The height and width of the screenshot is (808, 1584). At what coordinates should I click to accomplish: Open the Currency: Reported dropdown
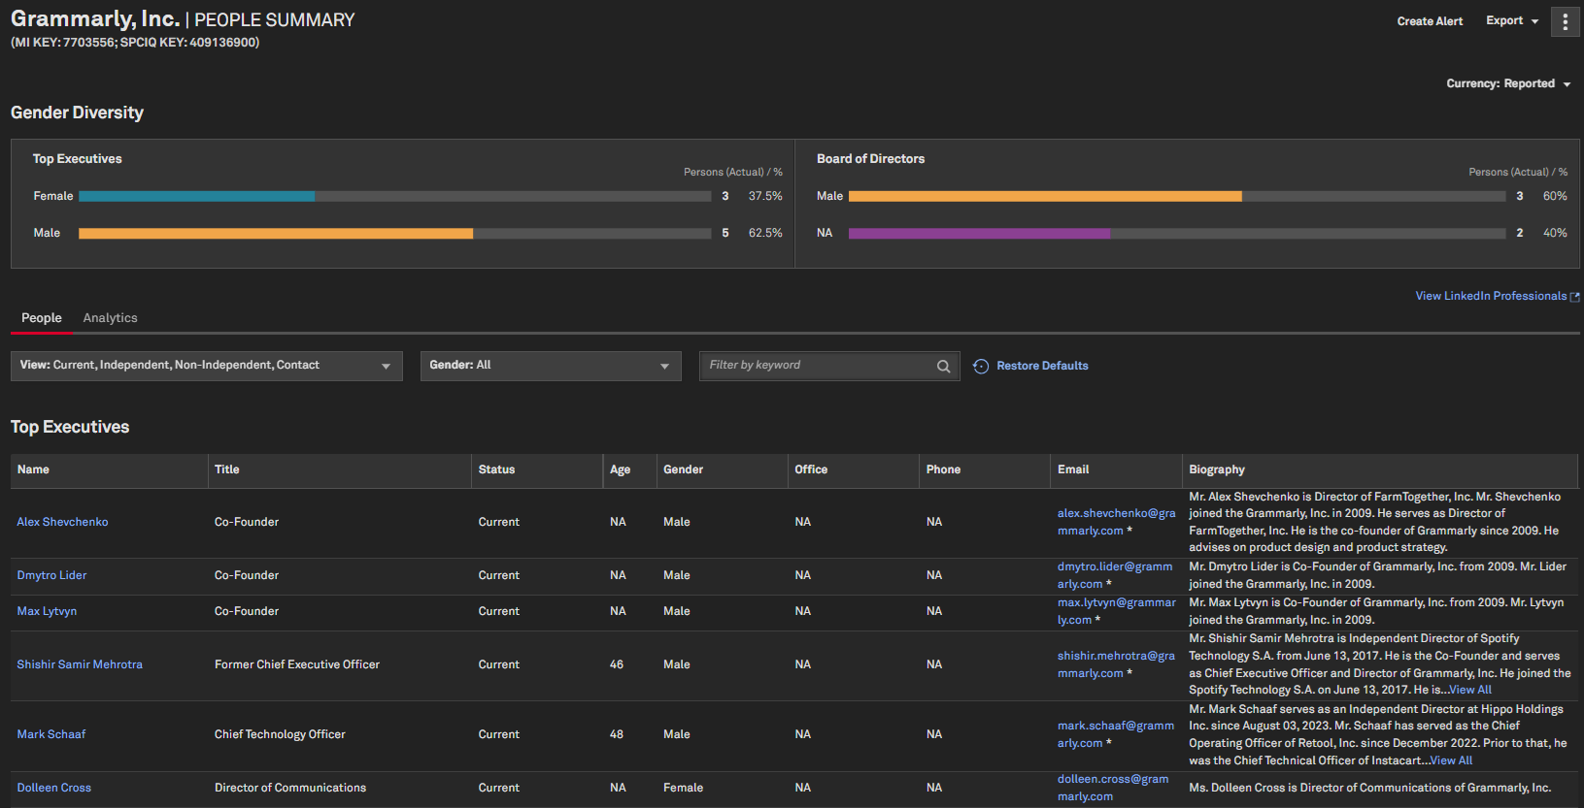1507,83
